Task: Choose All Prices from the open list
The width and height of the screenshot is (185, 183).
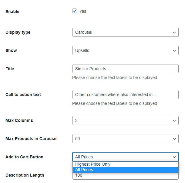Action: tap(84, 170)
